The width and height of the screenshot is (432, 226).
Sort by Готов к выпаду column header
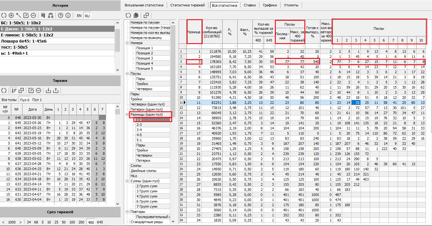[312, 32]
